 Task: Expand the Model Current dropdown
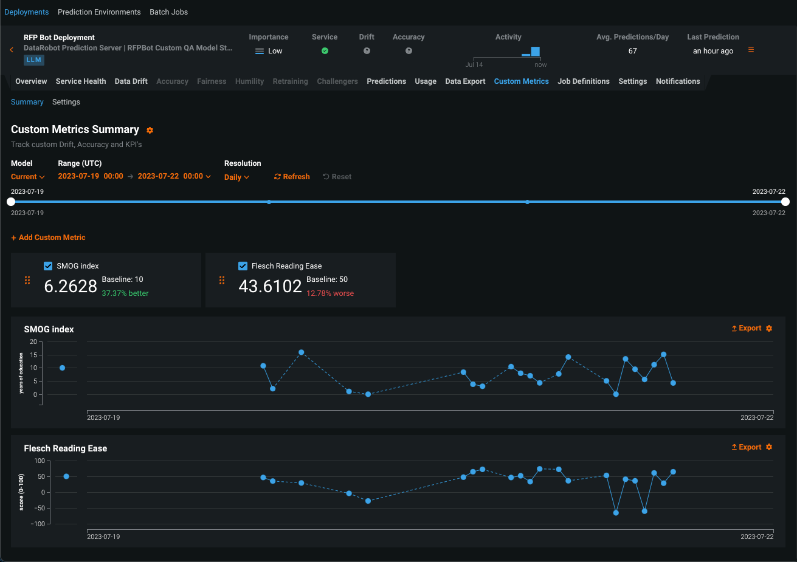(x=28, y=177)
